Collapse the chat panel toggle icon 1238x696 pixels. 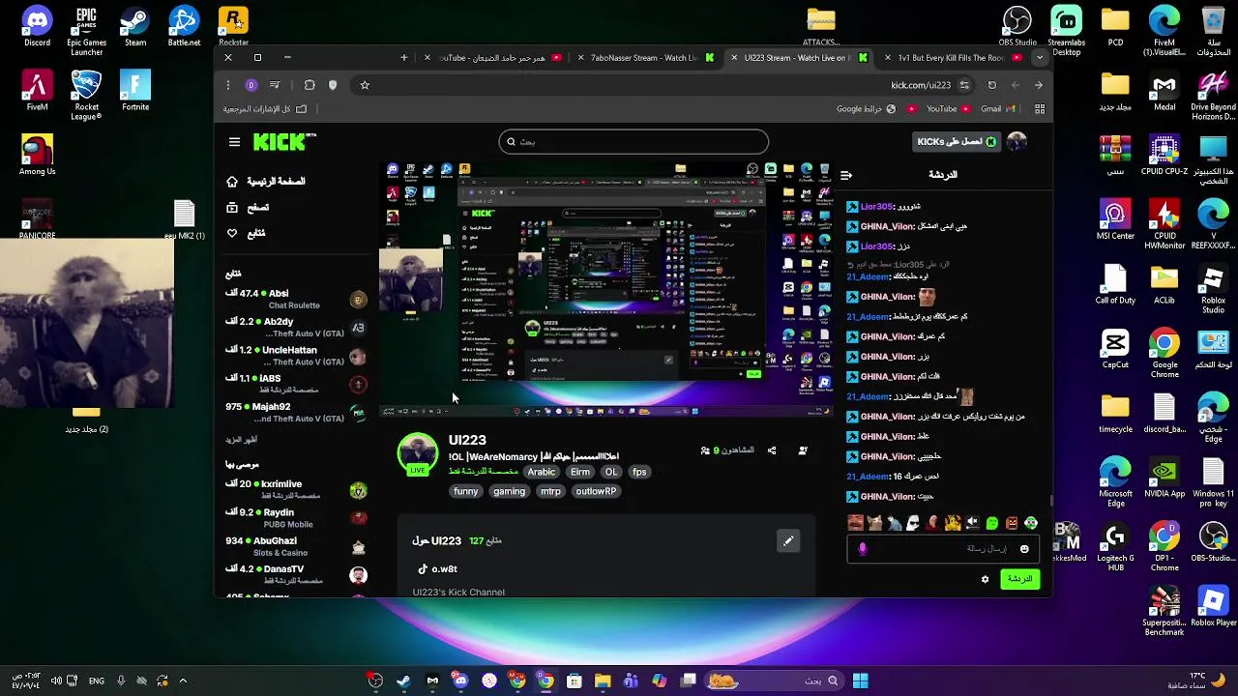[846, 175]
